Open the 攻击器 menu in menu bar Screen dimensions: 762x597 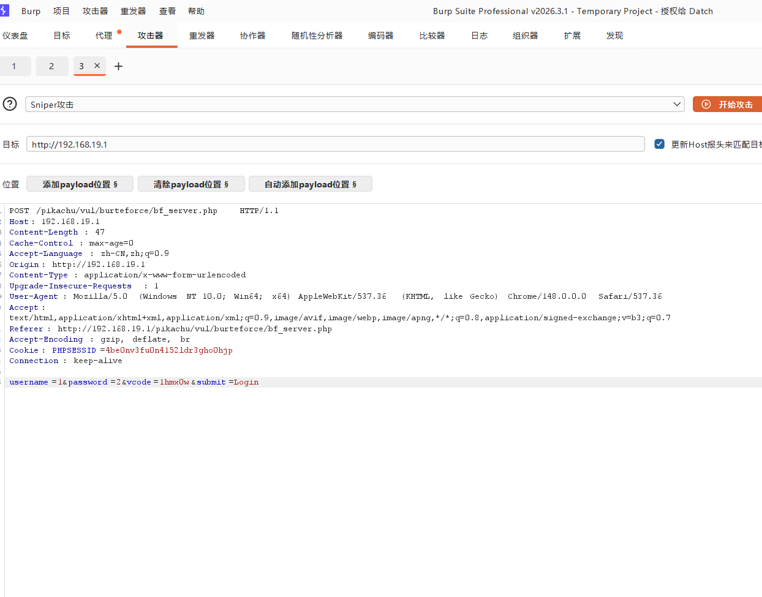(x=95, y=11)
